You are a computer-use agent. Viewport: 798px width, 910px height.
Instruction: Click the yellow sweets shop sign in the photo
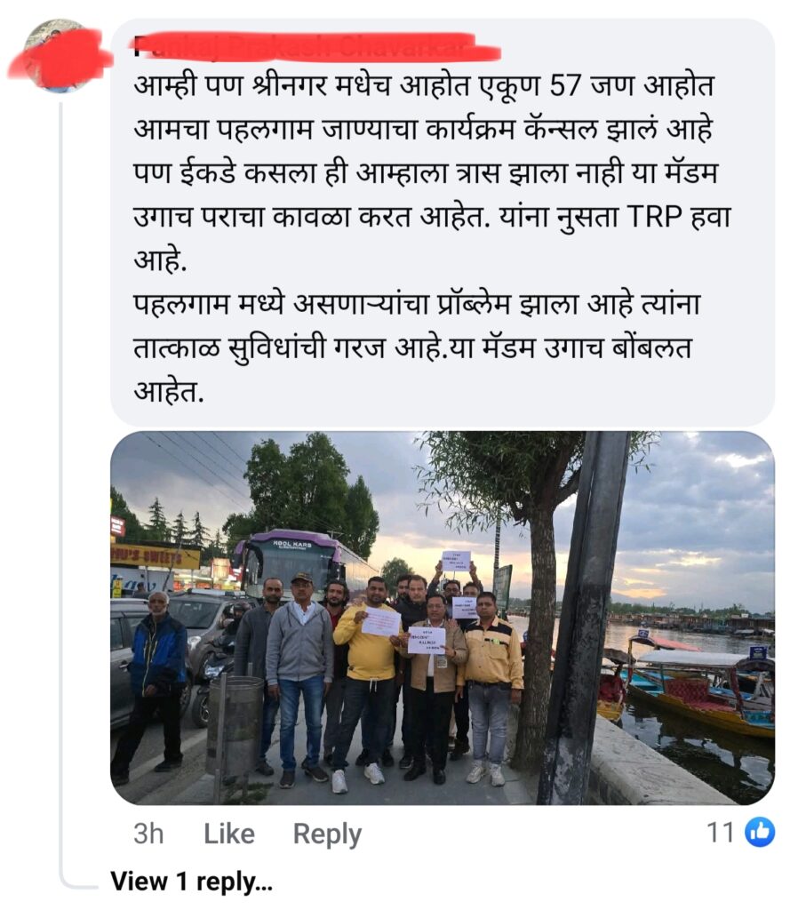(156, 558)
